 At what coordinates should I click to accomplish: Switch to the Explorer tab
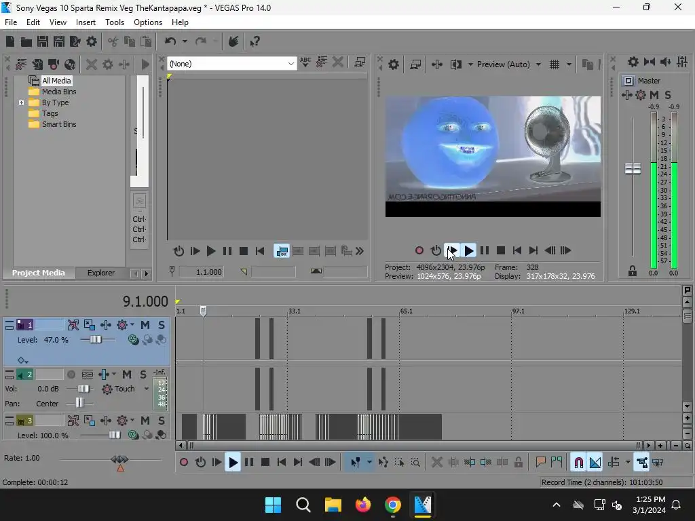tap(101, 273)
